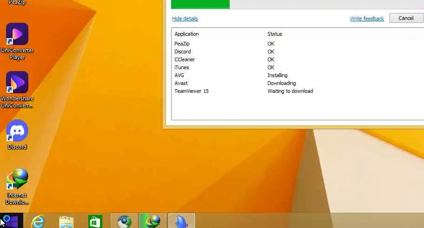Open the Write feedback link
The height and width of the screenshot is (228, 424).
[367, 19]
